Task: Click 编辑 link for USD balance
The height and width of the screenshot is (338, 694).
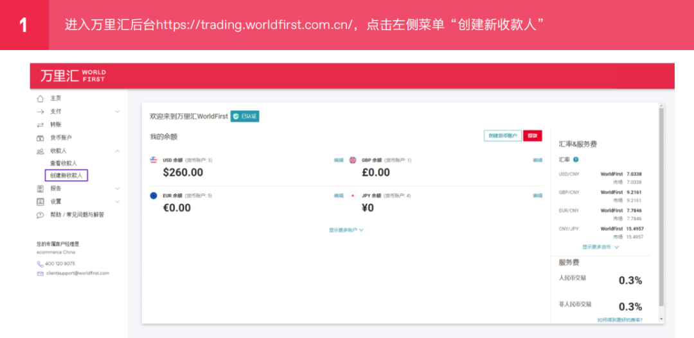Action: [339, 160]
